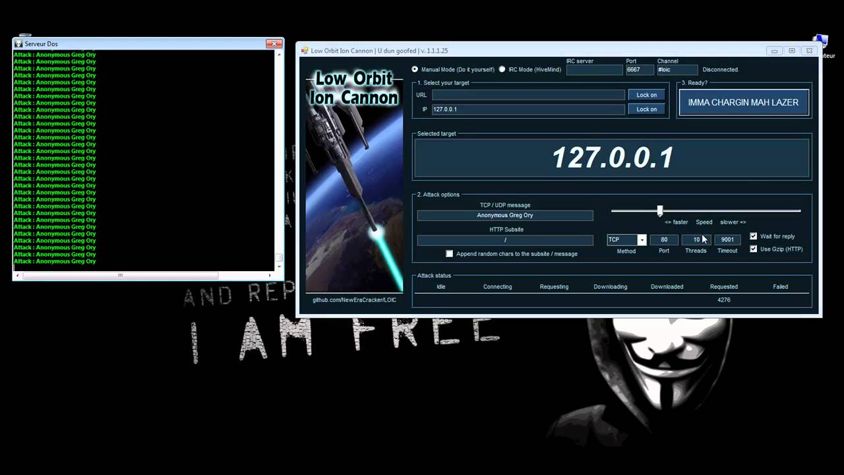Click Lock on next to the URL field
This screenshot has height=475, width=844.
pos(646,95)
